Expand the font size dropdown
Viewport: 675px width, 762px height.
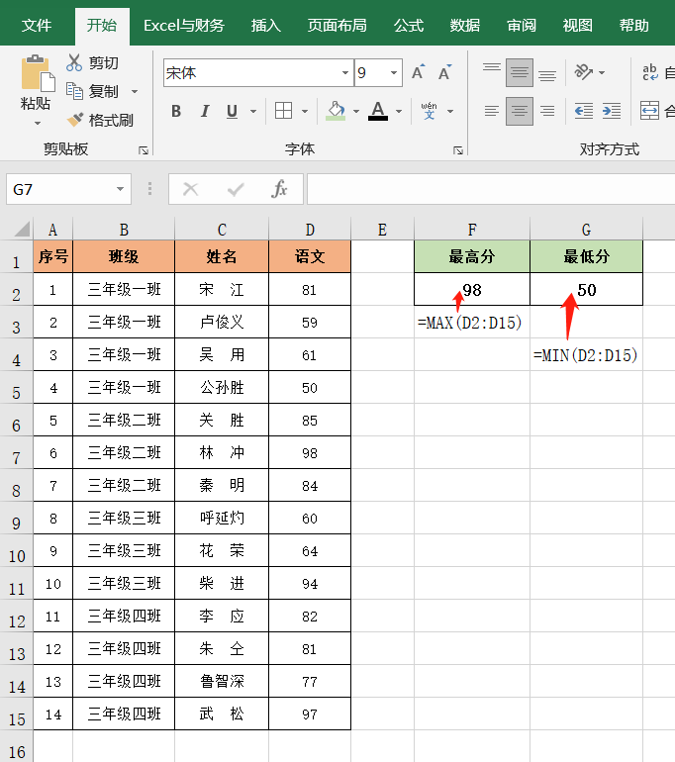pyautogui.click(x=394, y=73)
